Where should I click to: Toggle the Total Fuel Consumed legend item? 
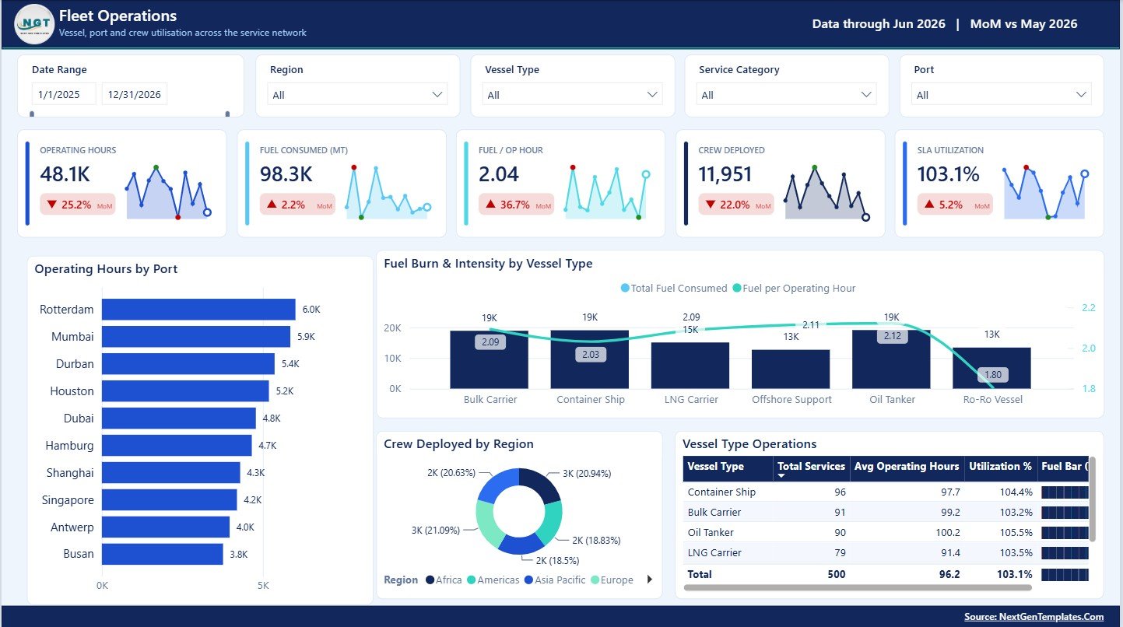[x=674, y=288]
